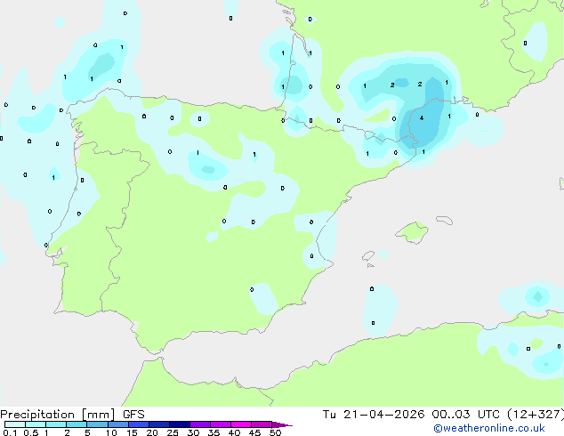Viewport: 564px width, 436px height.
Task: Click the legend scale label "10"
Action: [111, 432]
